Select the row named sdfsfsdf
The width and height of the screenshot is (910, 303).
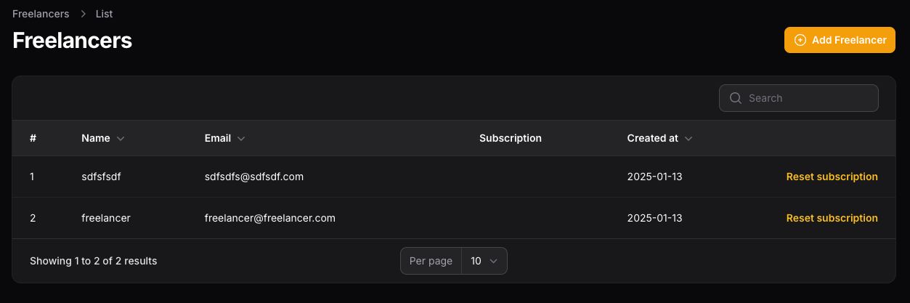click(x=102, y=177)
